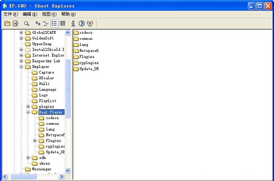Select the details view toolbar icon
The image size is (274, 181).
coord(62,23)
